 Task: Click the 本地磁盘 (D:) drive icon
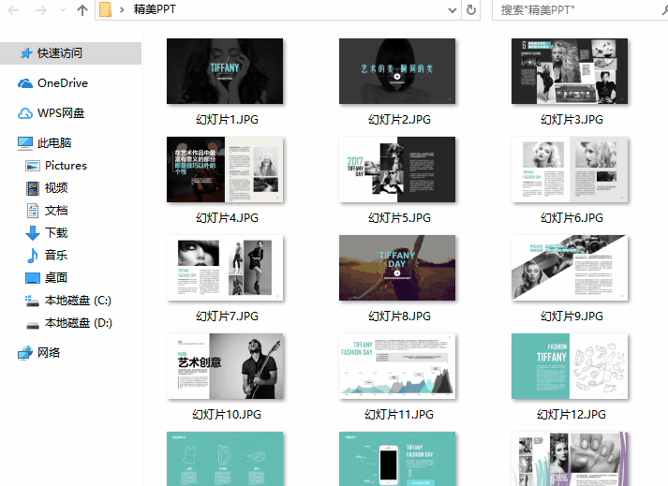(x=33, y=326)
